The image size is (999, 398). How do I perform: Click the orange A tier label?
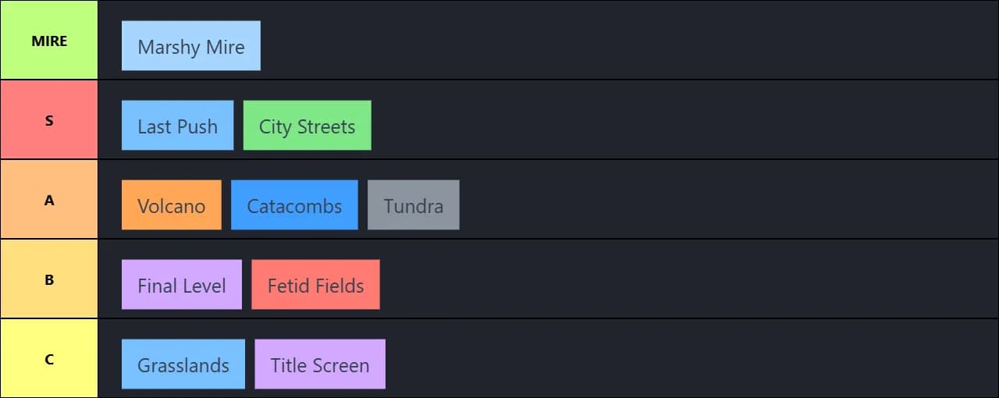click(x=49, y=200)
